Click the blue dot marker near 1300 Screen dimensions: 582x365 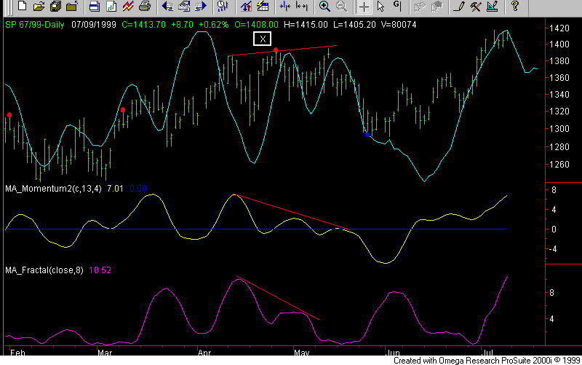[x=367, y=134]
